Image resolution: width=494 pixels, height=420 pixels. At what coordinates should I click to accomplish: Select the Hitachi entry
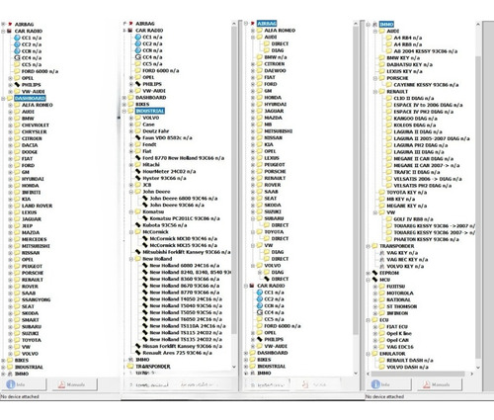[151, 164]
